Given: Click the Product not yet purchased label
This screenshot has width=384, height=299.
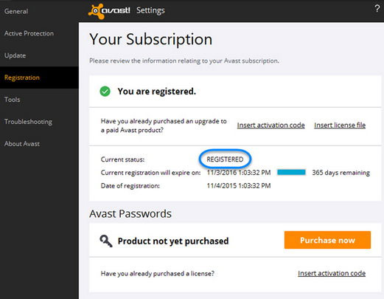Looking at the screenshot, I should pos(173,241).
